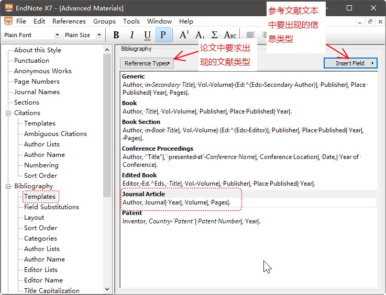Open the Window menu

pos(160,21)
